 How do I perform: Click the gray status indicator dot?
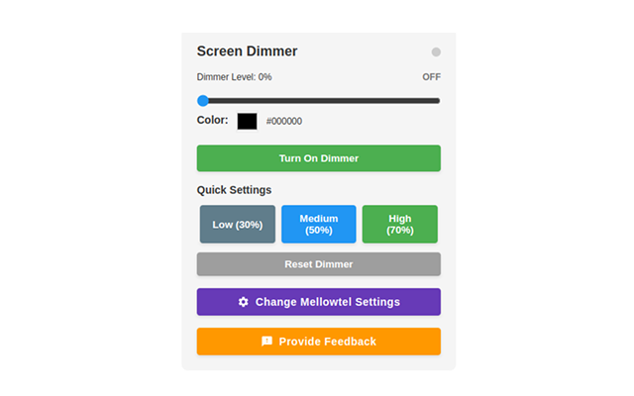[436, 52]
